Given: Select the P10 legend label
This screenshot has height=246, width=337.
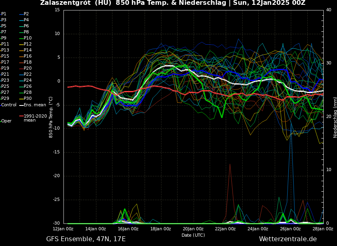Looking at the screenshot, I should pos(27,38).
